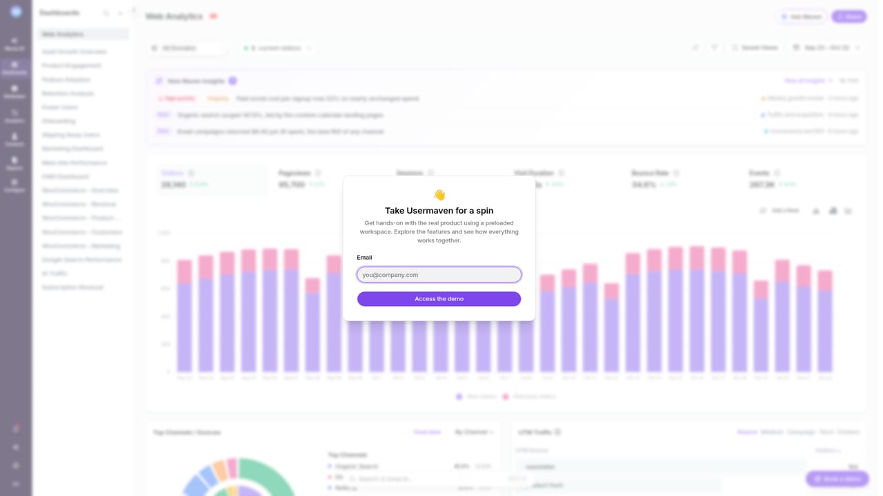
Task: Click the Email label above the input
Action: (x=364, y=258)
